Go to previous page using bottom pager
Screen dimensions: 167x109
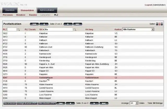70,103
